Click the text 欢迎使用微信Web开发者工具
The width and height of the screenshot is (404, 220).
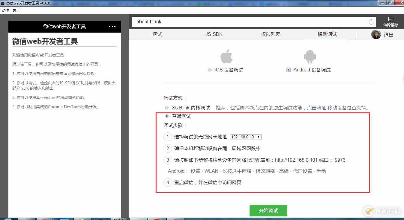pos(38,55)
